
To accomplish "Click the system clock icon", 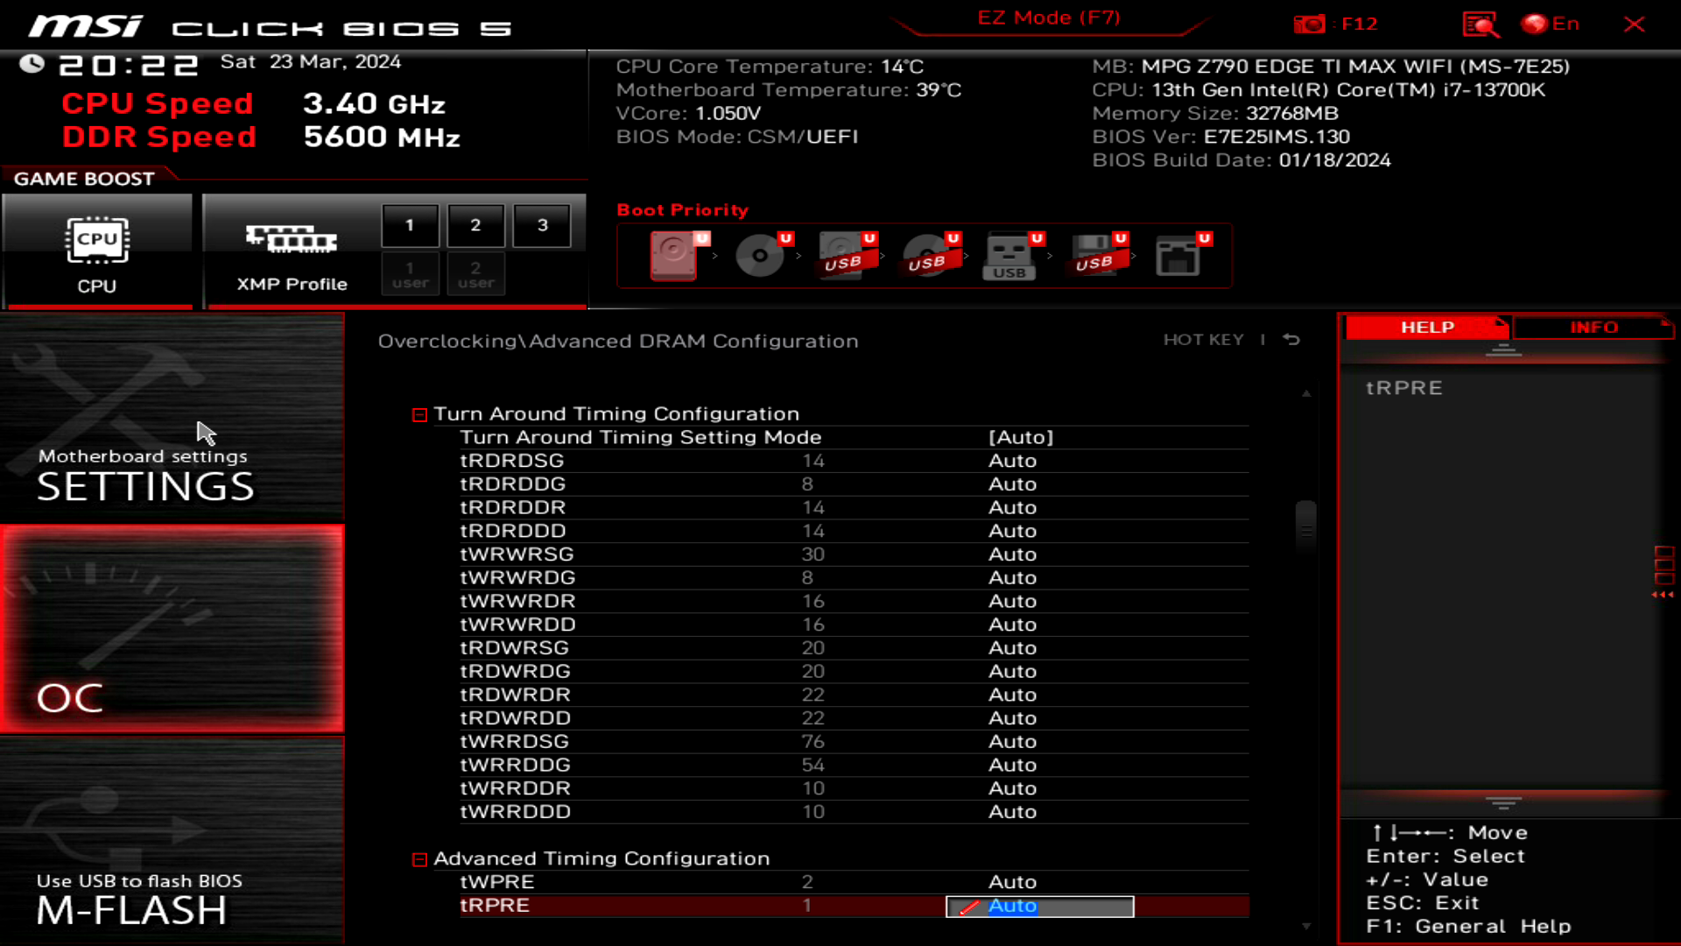I will click(32, 64).
